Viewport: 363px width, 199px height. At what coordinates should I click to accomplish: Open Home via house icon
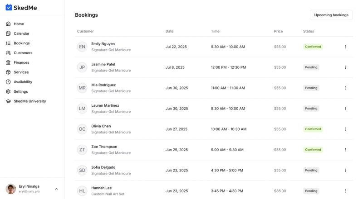pyautogui.click(x=8, y=24)
